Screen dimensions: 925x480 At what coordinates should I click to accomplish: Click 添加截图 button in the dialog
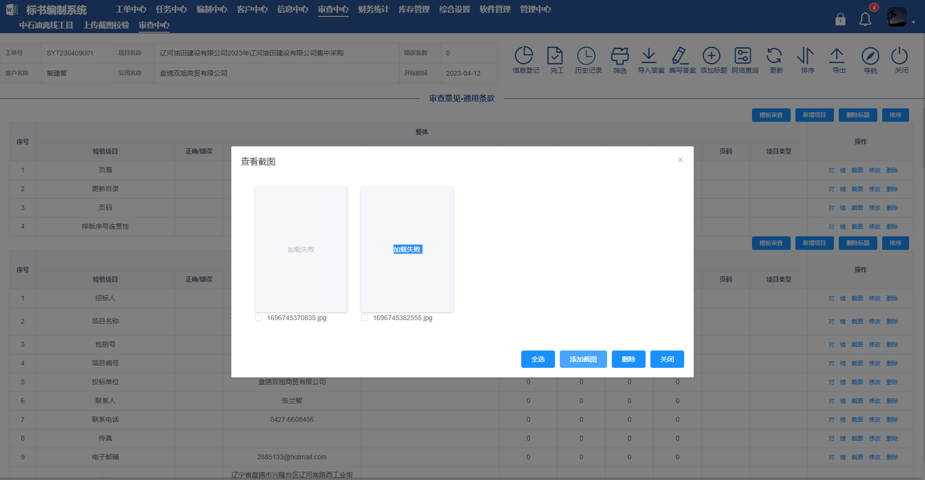583,359
